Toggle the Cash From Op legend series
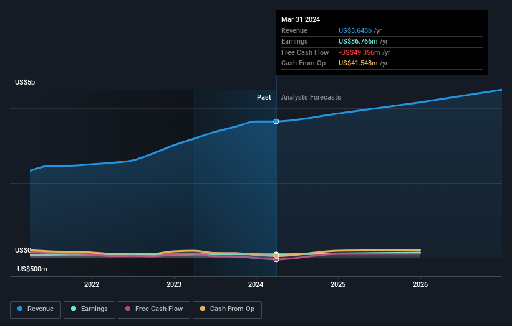512x326 pixels. (227, 309)
